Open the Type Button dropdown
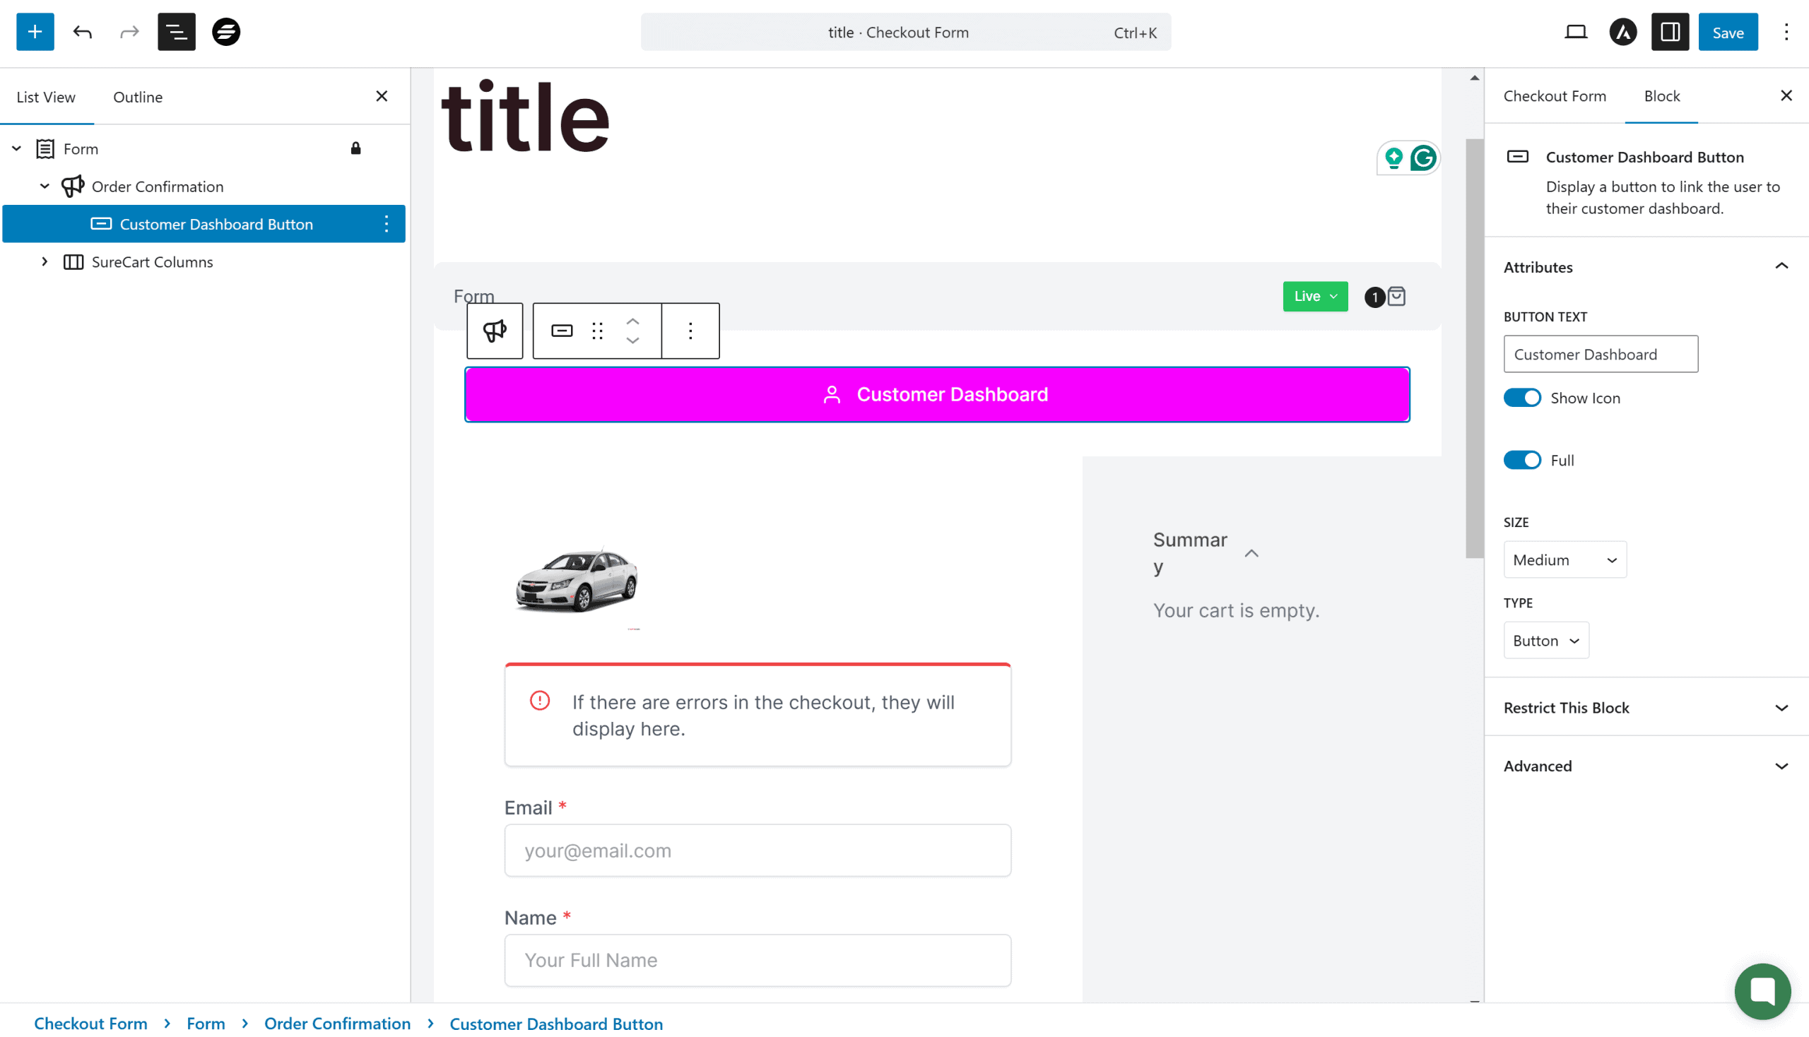The width and height of the screenshot is (1809, 1037). pos(1545,640)
